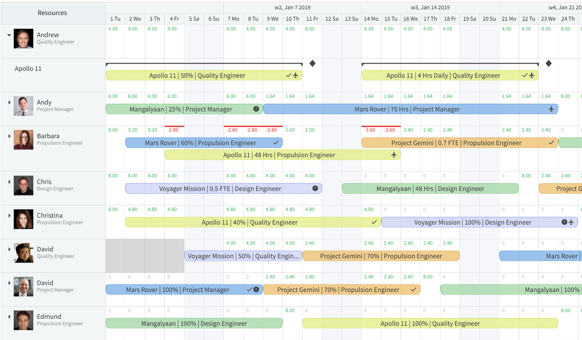
Task: Click alert icon on Mangalyaan 25% Project Manager bar
Action: [256, 109]
